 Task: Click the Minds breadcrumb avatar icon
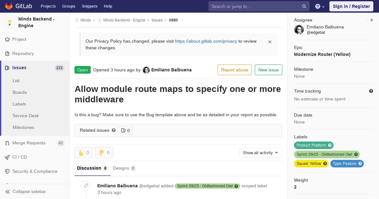click(77, 20)
